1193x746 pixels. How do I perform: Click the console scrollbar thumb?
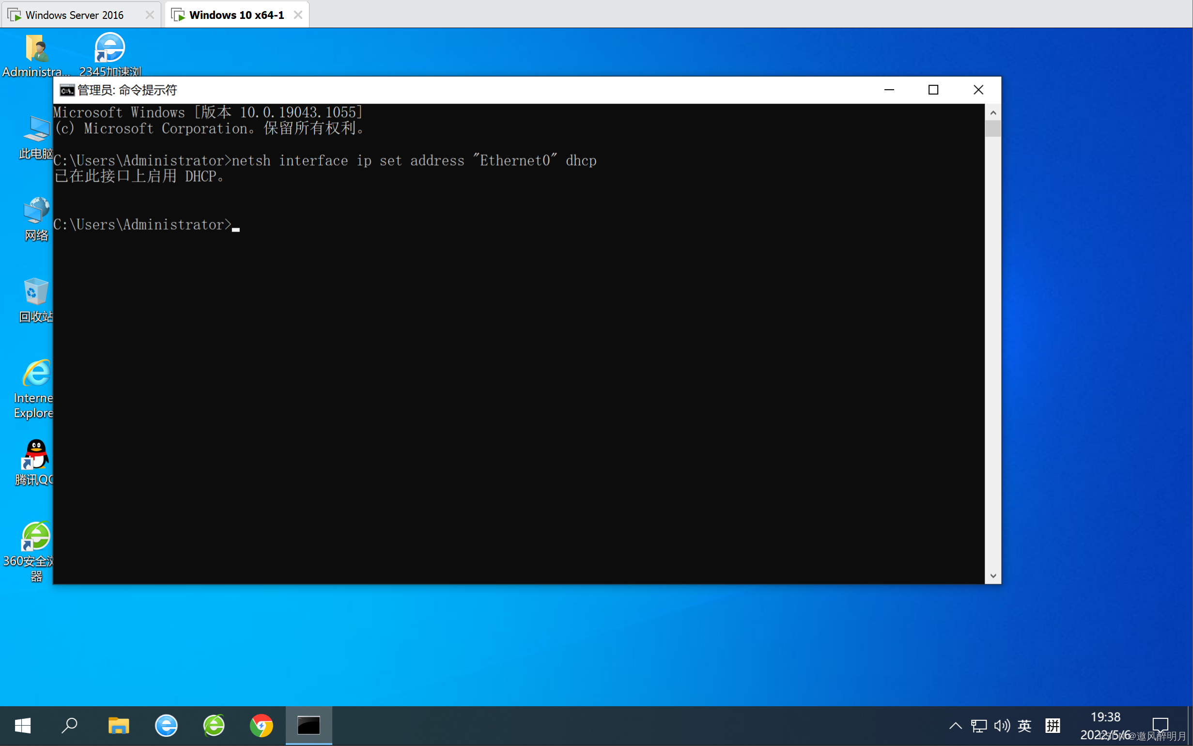993,129
